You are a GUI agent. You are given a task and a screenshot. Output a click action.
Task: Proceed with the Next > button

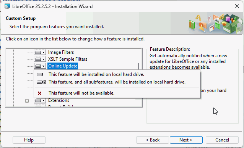coord(186,140)
